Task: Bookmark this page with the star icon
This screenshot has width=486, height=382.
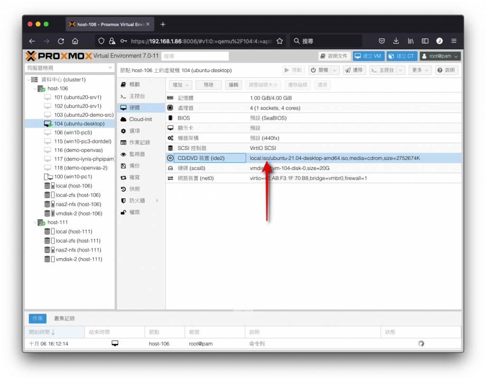Action: click(x=280, y=41)
